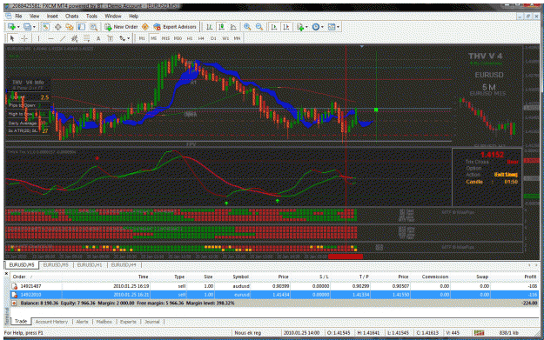Toggle the Market Watch window icon
The image size is (544, 340).
pos(45,27)
